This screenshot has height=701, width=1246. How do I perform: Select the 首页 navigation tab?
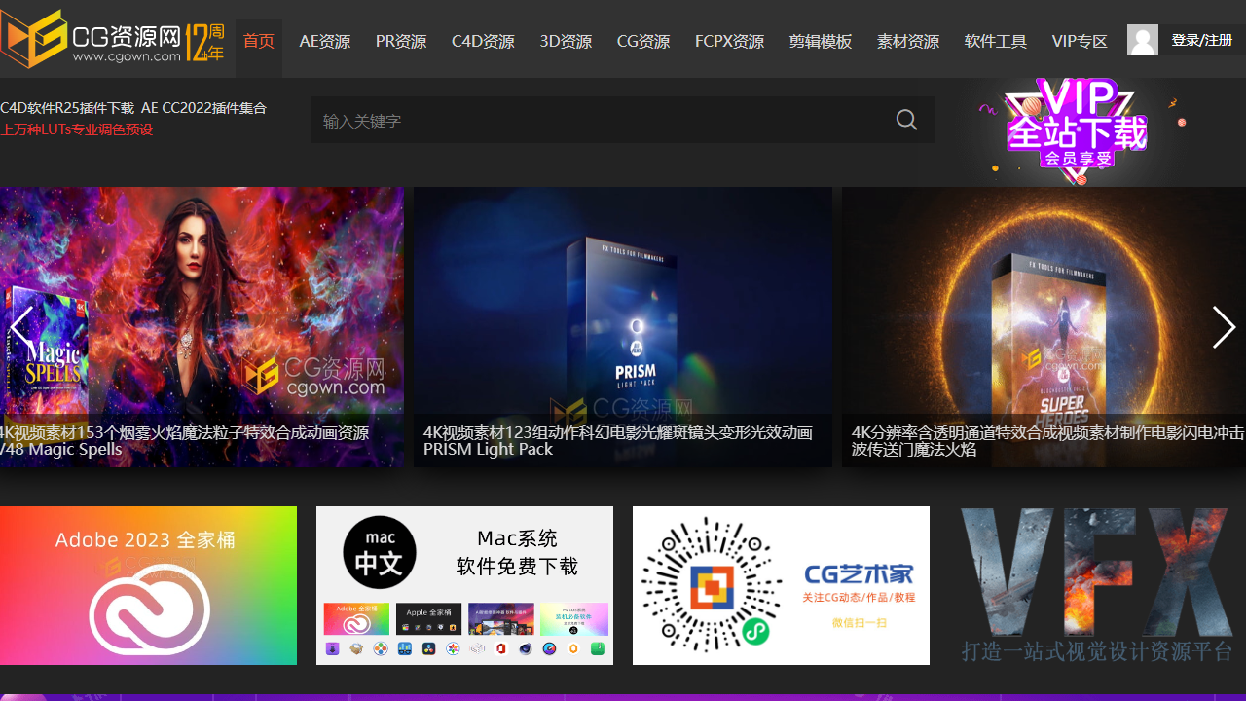[x=259, y=41]
